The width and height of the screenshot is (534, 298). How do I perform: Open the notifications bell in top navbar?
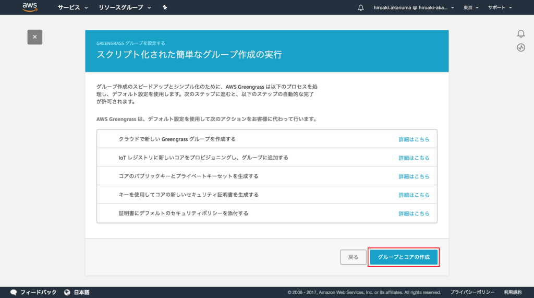[x=361, y=7]
